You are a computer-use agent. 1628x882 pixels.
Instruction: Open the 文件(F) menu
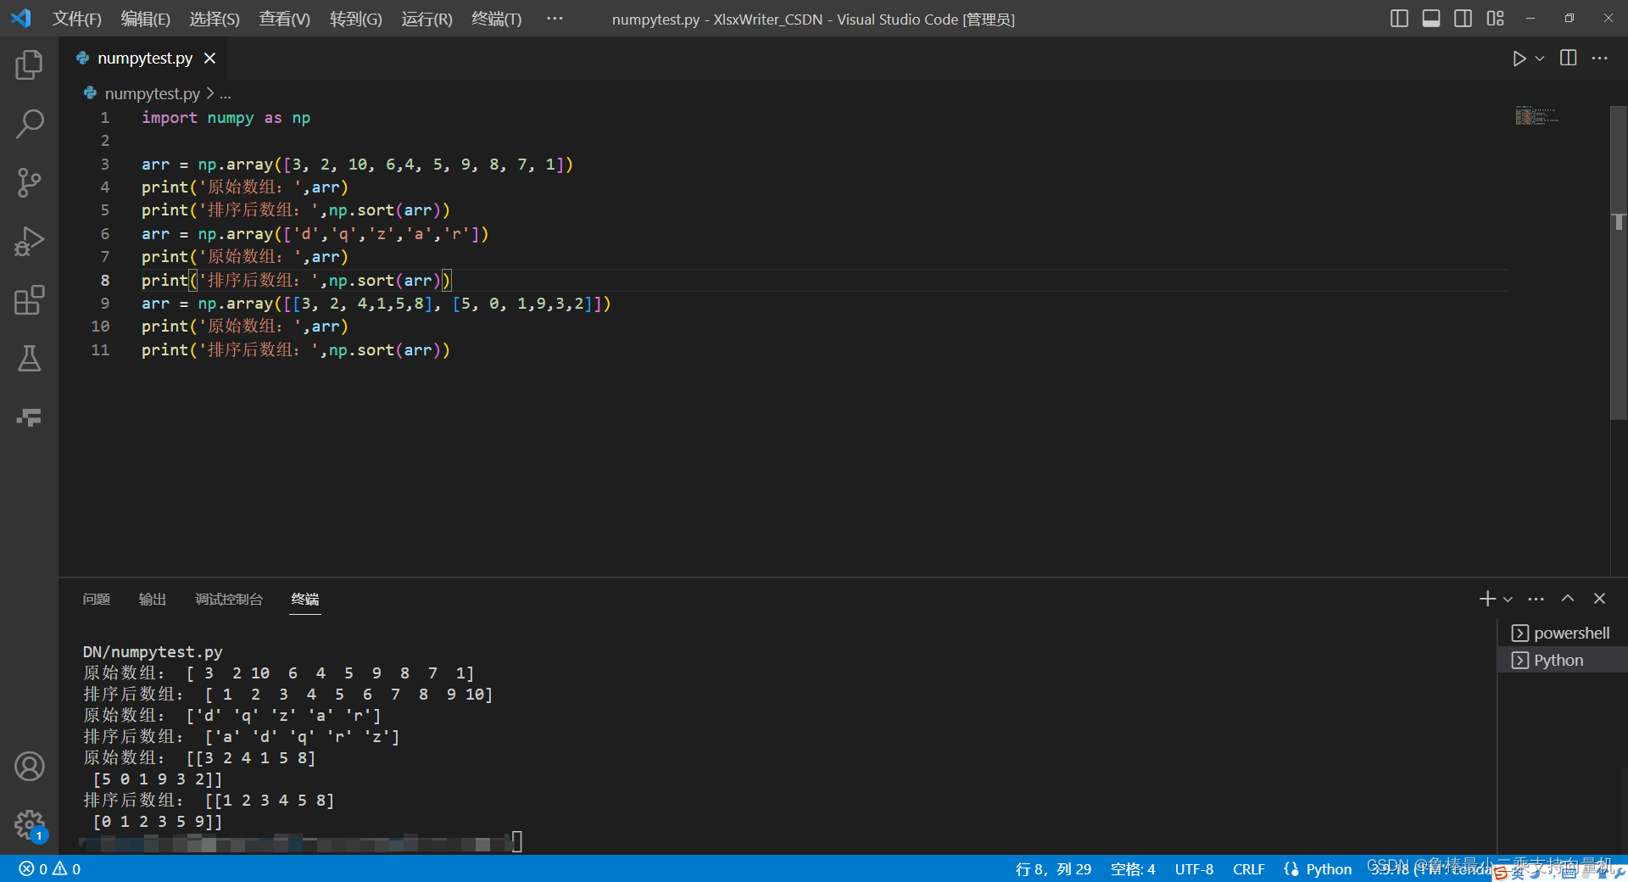pyautogui.click(x=77, y=19)
